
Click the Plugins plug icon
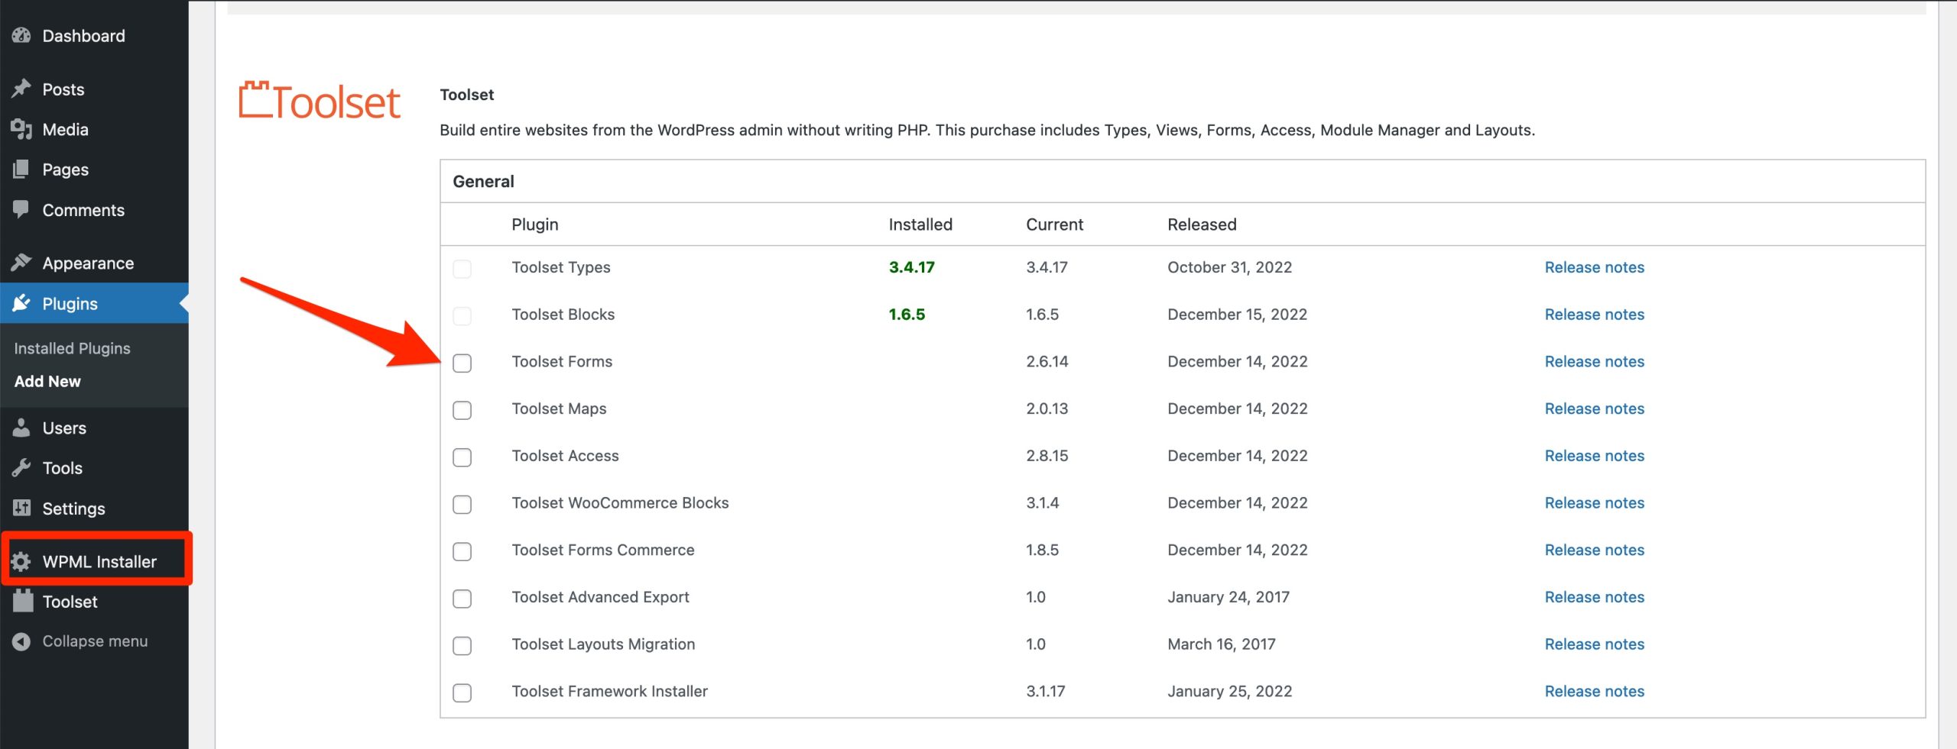pyautogui.click(x=21, y=303)
